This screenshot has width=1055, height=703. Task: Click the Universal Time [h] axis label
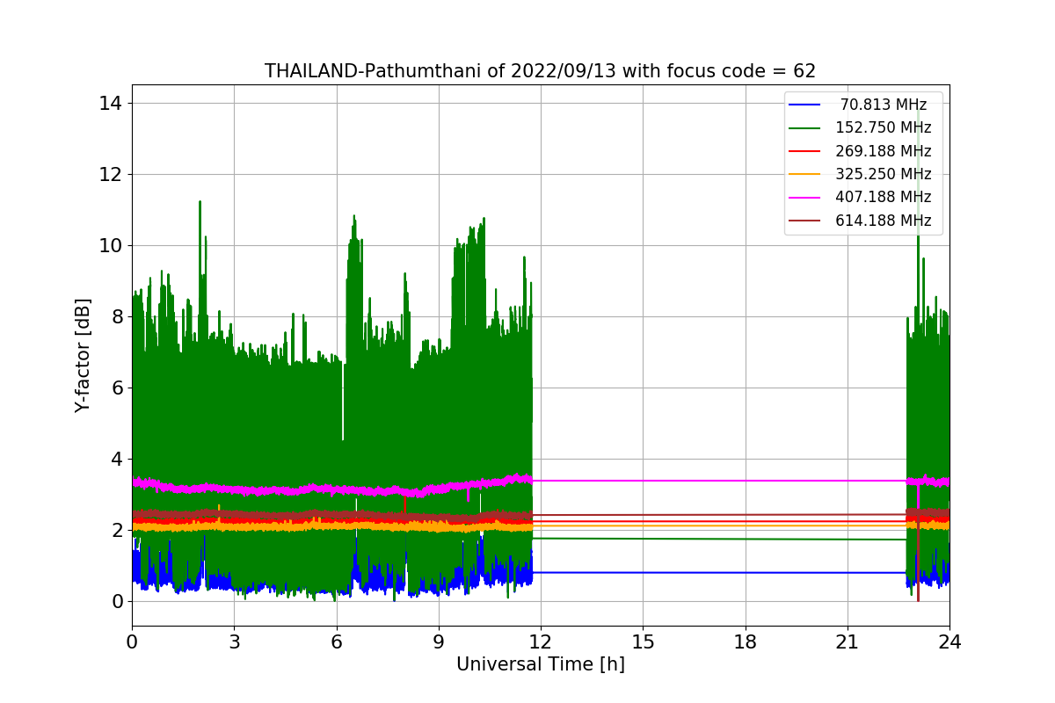541,664
